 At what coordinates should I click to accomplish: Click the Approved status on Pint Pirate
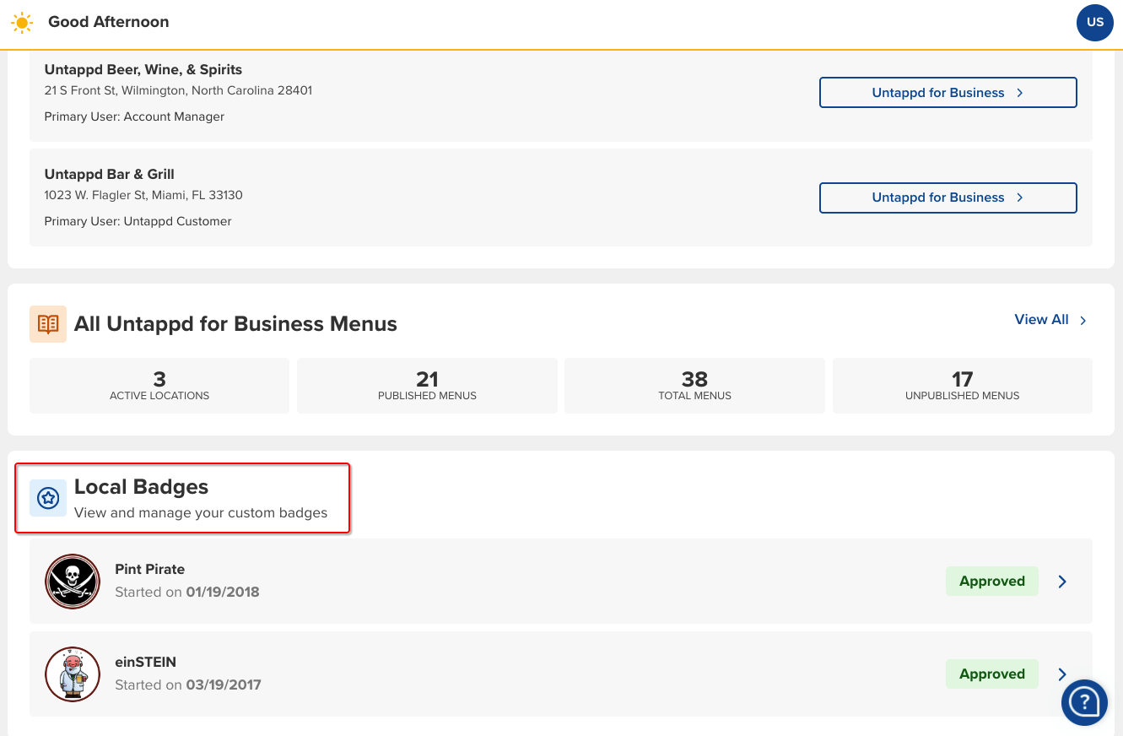[991, 582]
